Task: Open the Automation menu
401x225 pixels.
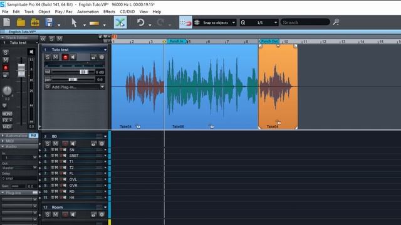Action: [x=88, y=12]
